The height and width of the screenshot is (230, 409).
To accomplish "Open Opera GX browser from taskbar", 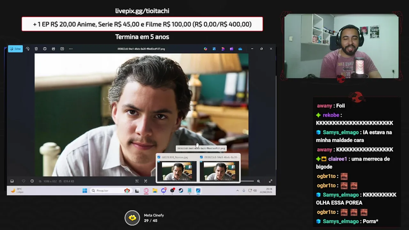I will coord(146,191).
